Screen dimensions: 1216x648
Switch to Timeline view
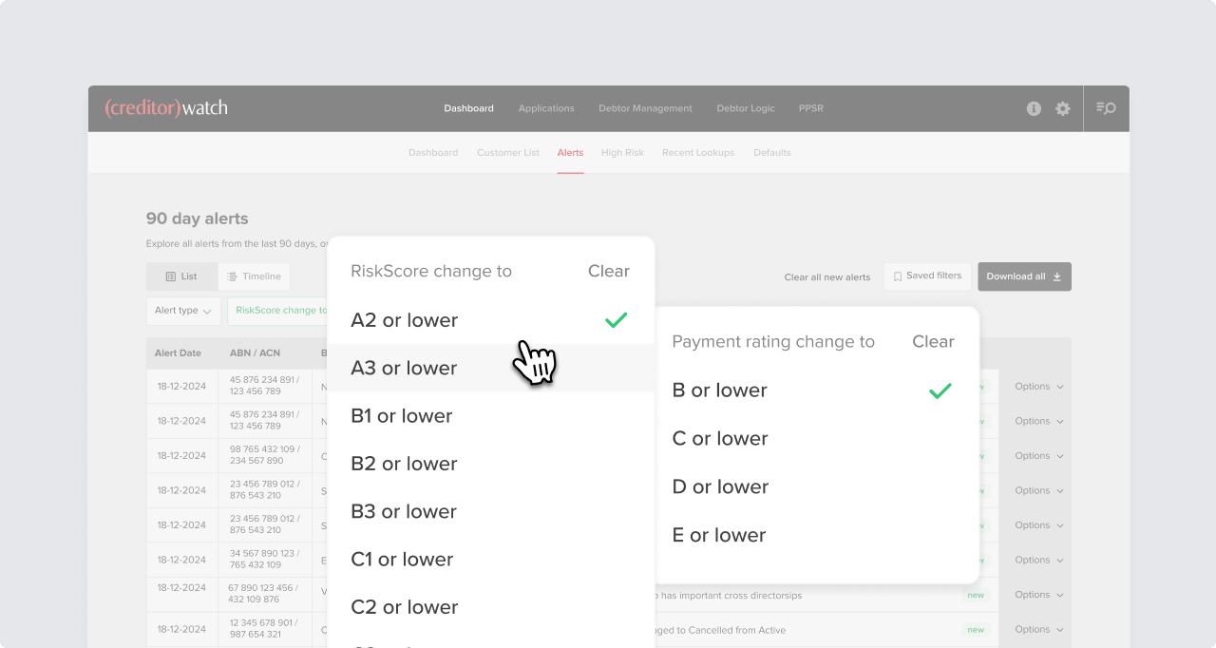click(x=254, y=276)
